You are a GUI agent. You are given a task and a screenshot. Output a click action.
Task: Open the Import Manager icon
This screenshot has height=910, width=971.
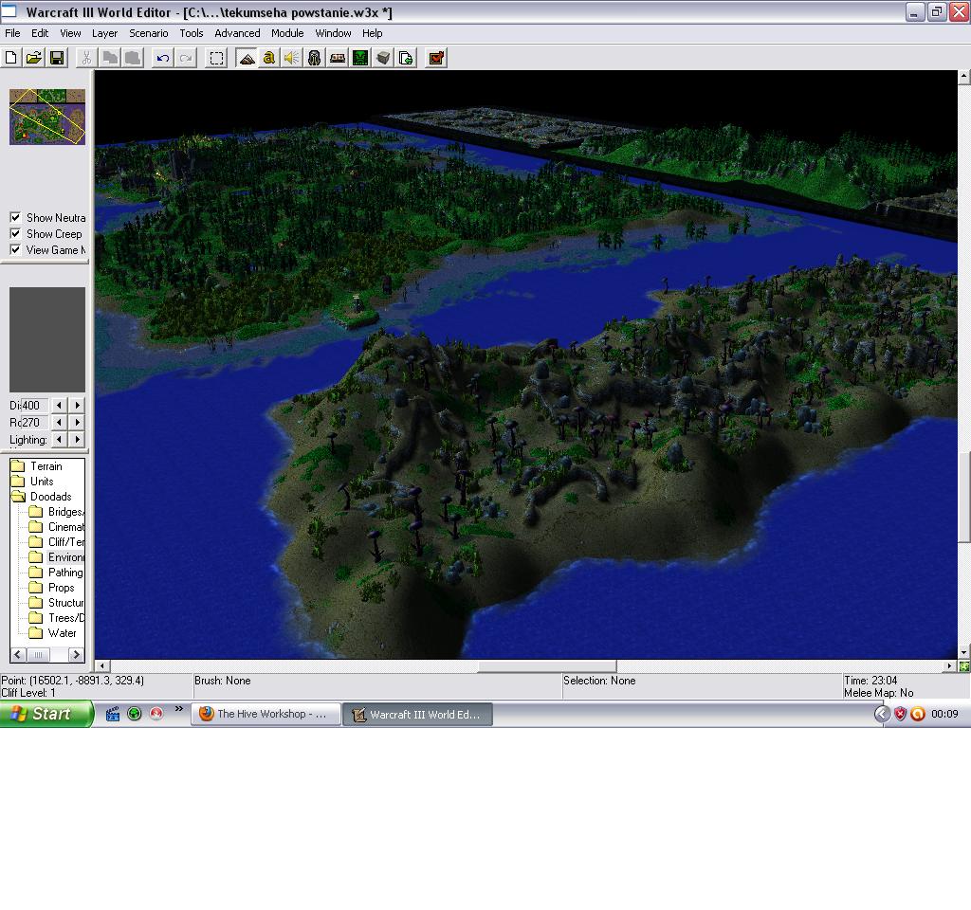point(406,58)
